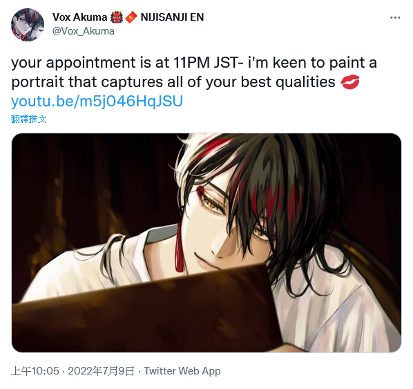Click the NIJISANJI EN text in name
This screenshot has width=413, height=389.
172,17
